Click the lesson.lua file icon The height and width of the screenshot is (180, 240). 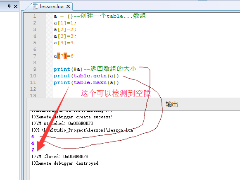point(36,7)
